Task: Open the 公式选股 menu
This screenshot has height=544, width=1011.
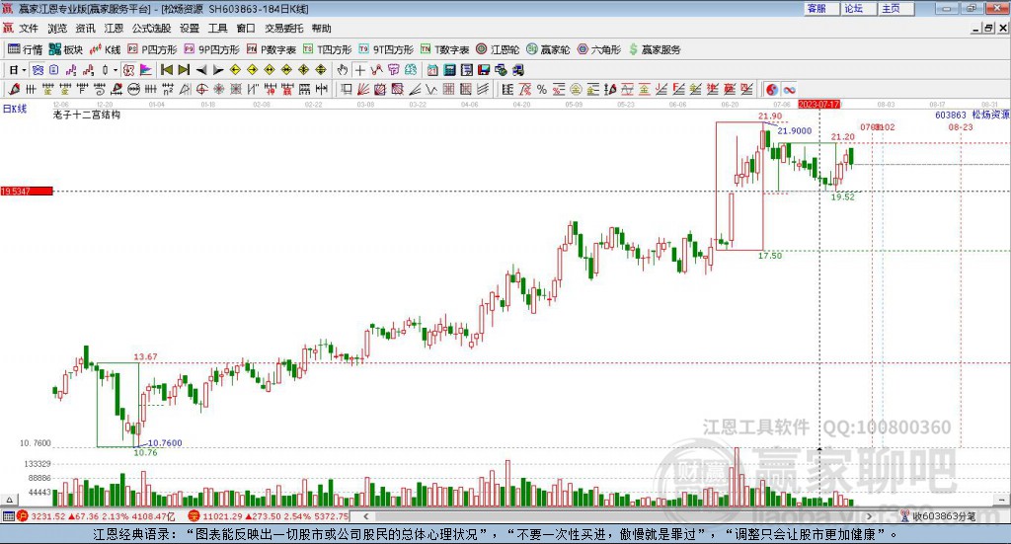Action: pyautogui.click(x=151, y=29)
